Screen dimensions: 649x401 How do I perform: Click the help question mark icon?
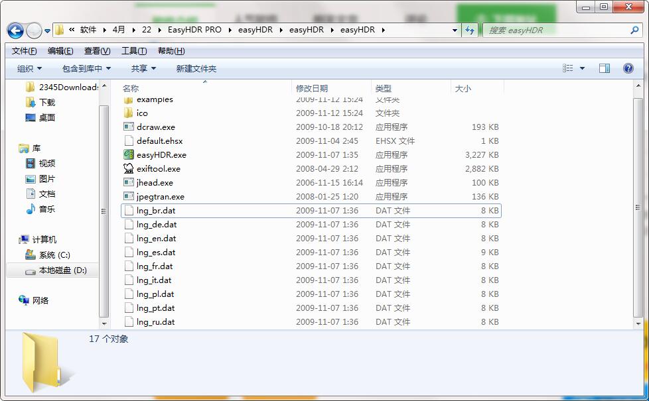click(628, 68)
